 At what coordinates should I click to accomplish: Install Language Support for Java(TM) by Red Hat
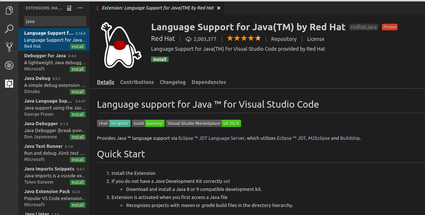coord(160,59)
